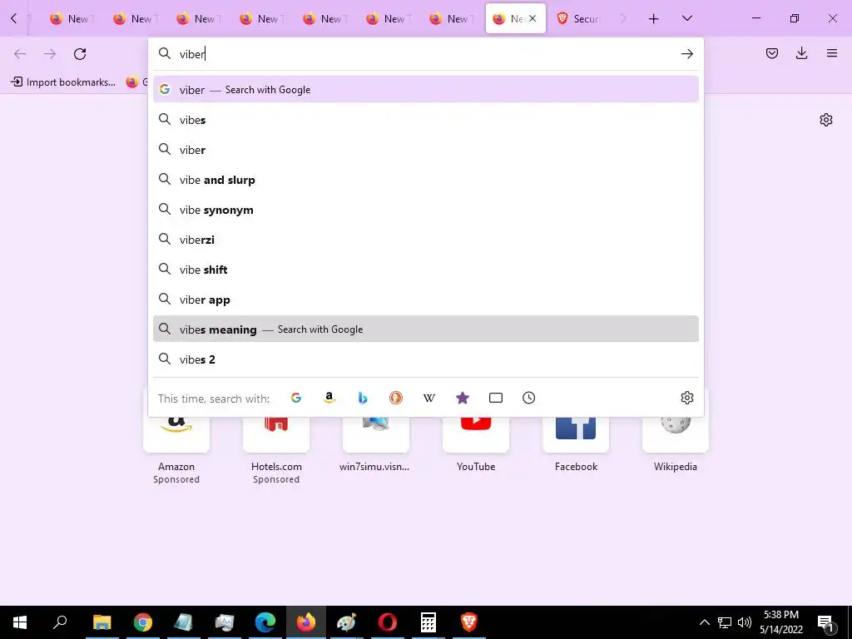Open the list all tabs dropdown
The height and width of the screenshot is (639, 852).
(x=686, y=18)
